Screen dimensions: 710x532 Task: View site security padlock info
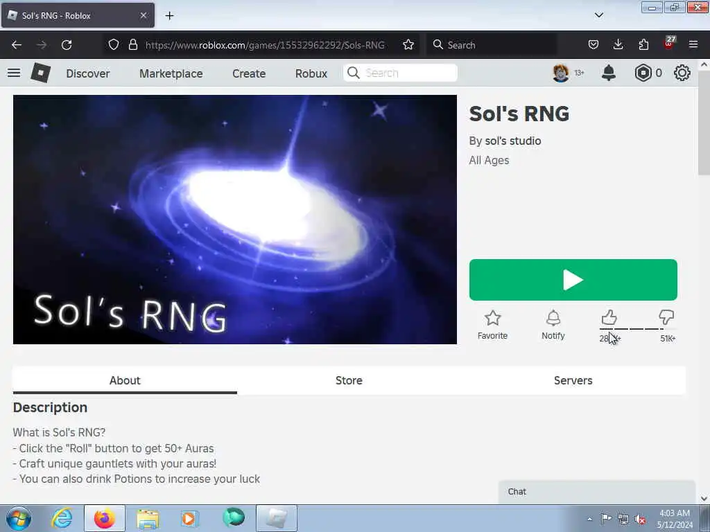tap(132, 45)
